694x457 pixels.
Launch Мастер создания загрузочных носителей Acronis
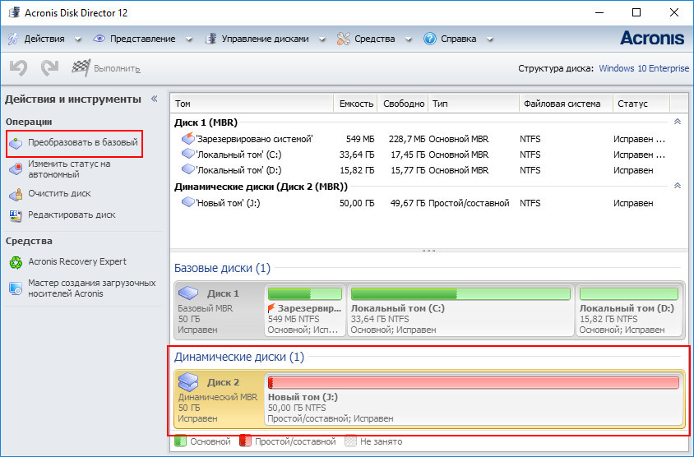coord(91,288)
